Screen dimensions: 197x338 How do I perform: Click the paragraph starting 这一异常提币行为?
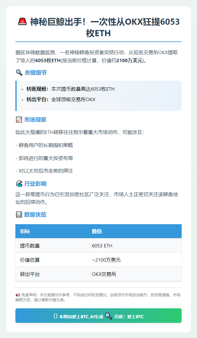(x=97, y=198)
